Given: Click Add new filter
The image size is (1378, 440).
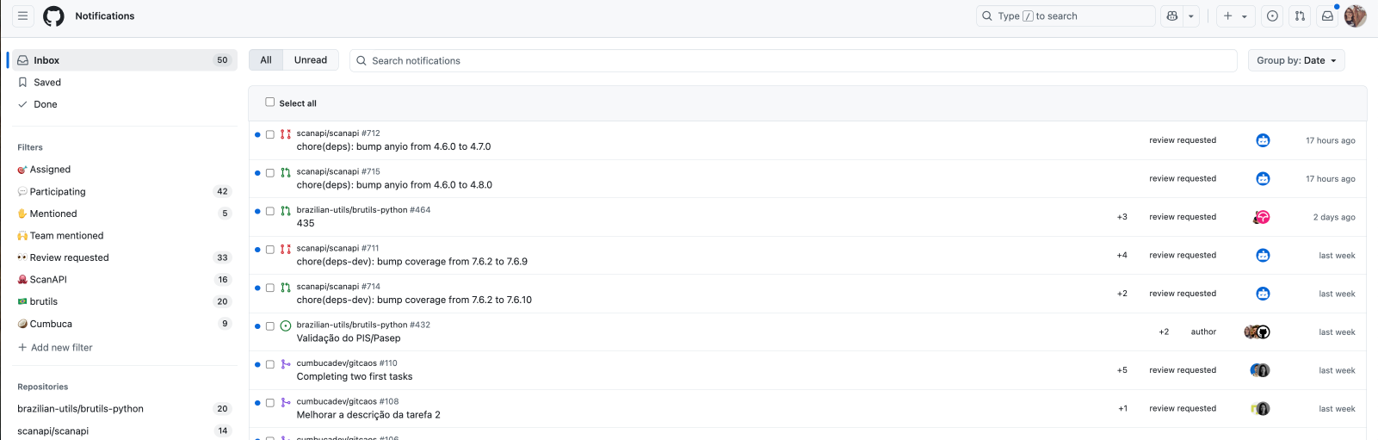Looking at the screenshot, I should (61, 348).
